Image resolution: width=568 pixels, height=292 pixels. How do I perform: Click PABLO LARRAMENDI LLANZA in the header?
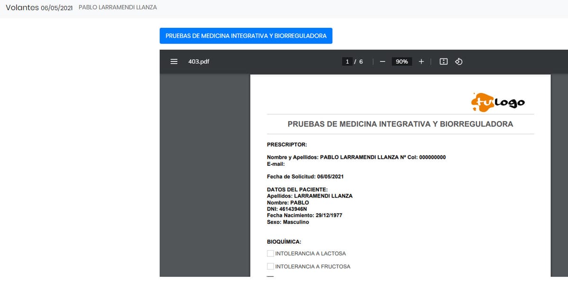point(117,7)
